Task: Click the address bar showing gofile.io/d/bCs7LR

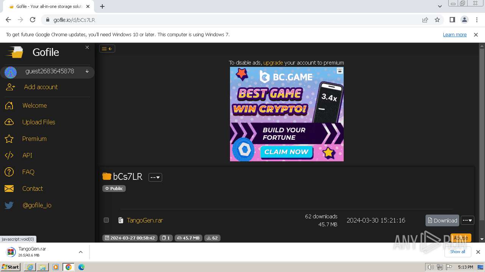Action: point(231,20)
